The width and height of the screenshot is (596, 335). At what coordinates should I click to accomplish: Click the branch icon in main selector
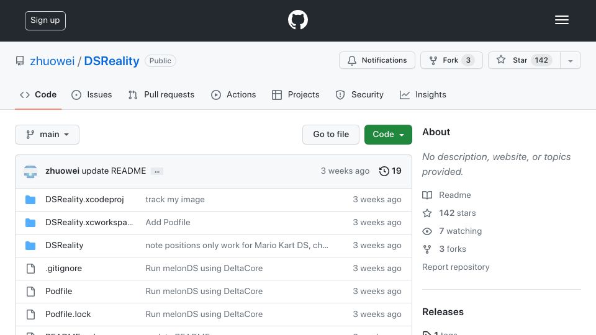point(30,135)
